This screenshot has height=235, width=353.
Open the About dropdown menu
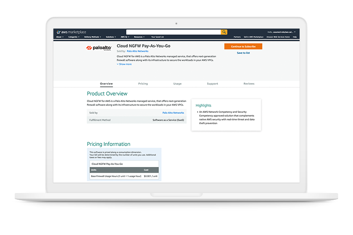(59, 37)
